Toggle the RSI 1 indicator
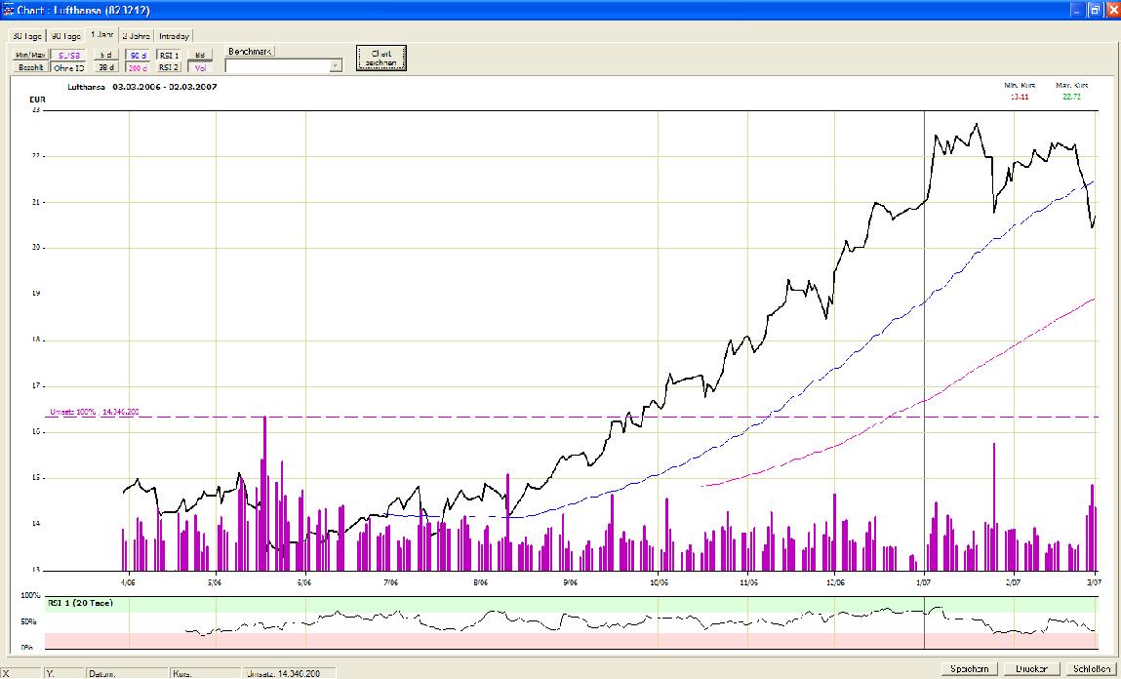This screenshot has width=1121, height=679. 169,55
